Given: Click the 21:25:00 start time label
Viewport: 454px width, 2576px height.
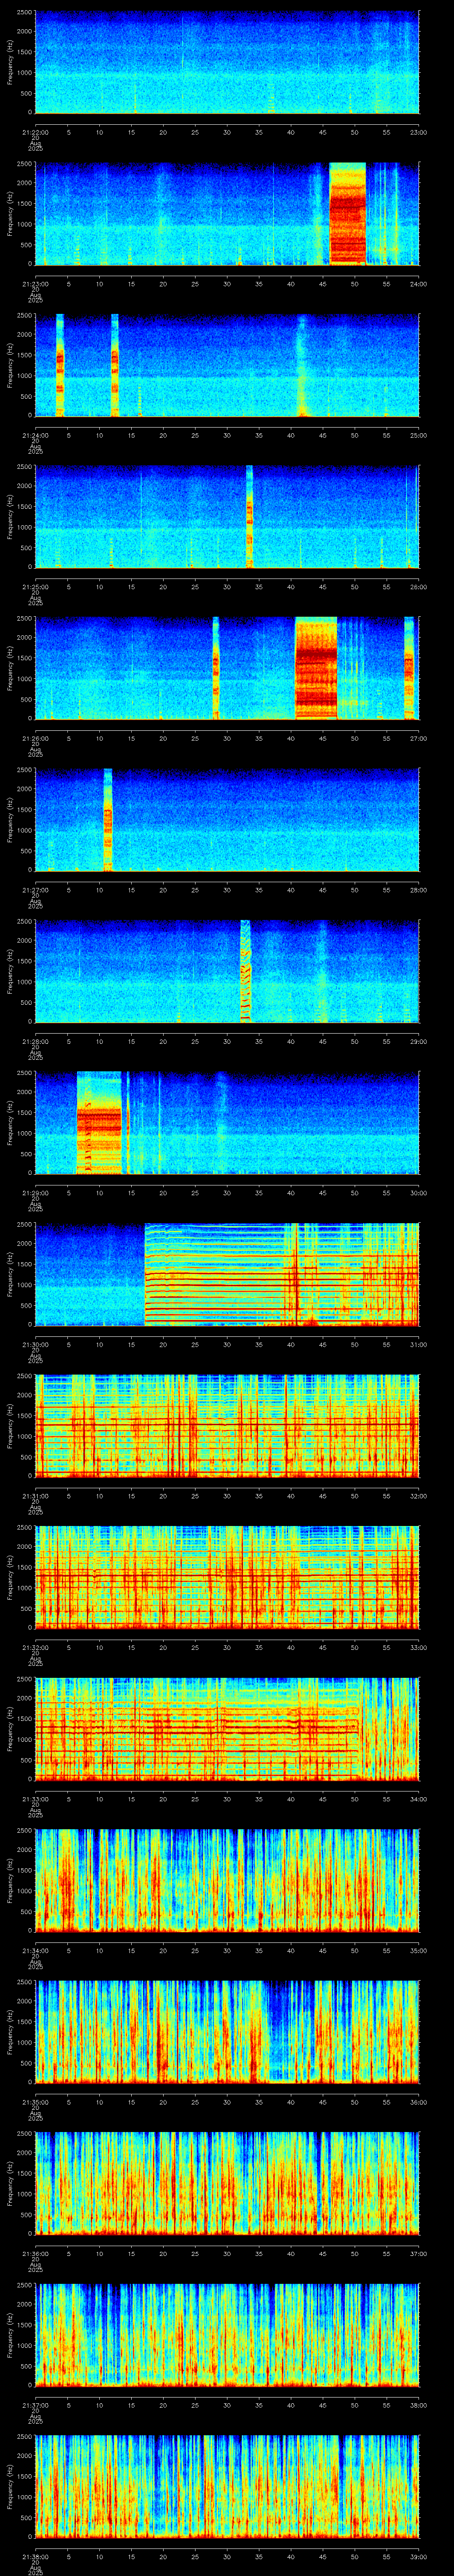Looking at the screenshot, I should 35,587.
